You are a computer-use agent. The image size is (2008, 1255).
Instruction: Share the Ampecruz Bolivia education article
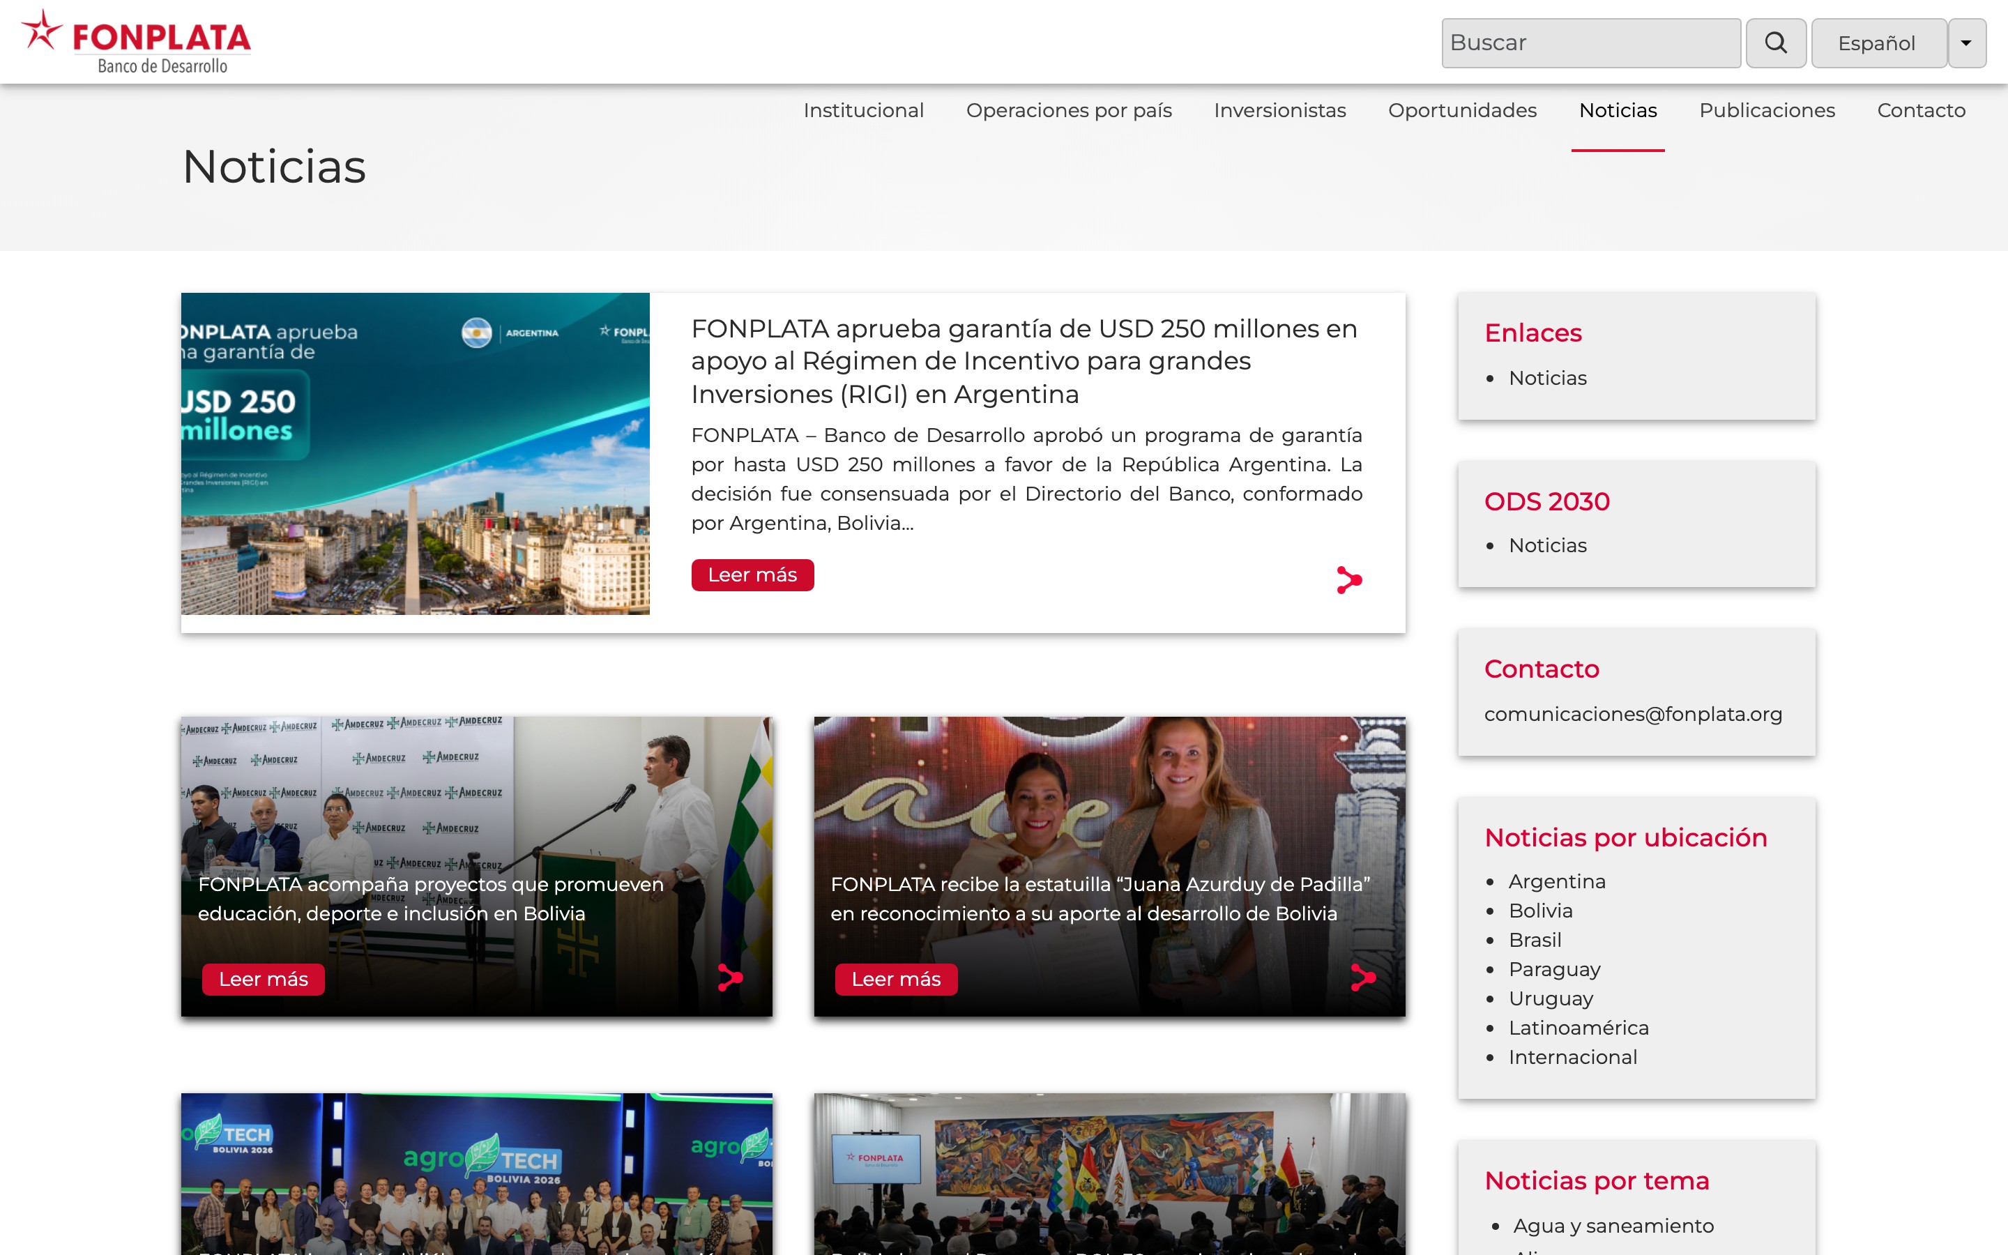tap(729, 978)
